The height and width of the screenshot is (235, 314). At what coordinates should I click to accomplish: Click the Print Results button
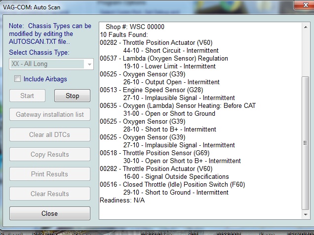[50, 174]
